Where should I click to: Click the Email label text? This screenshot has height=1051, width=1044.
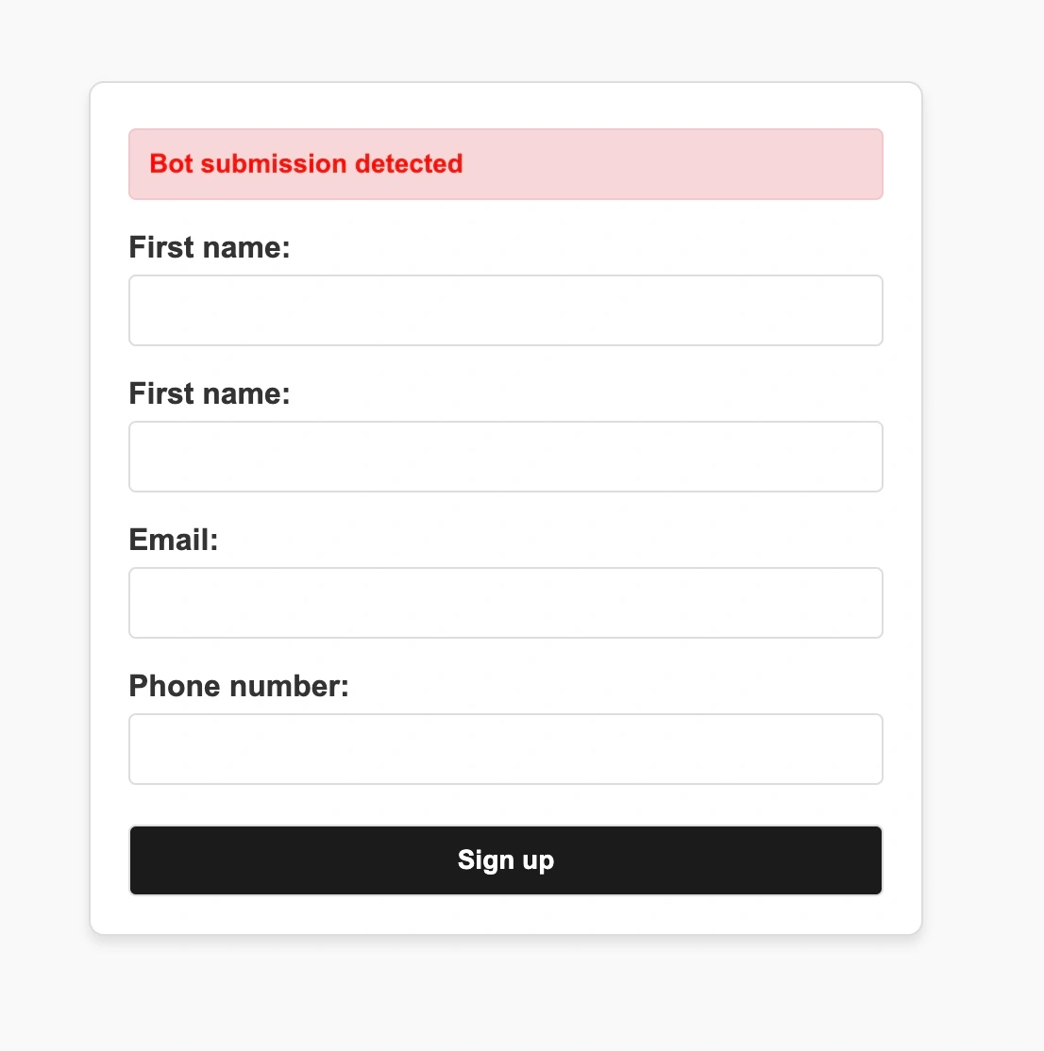coord(174,540)
